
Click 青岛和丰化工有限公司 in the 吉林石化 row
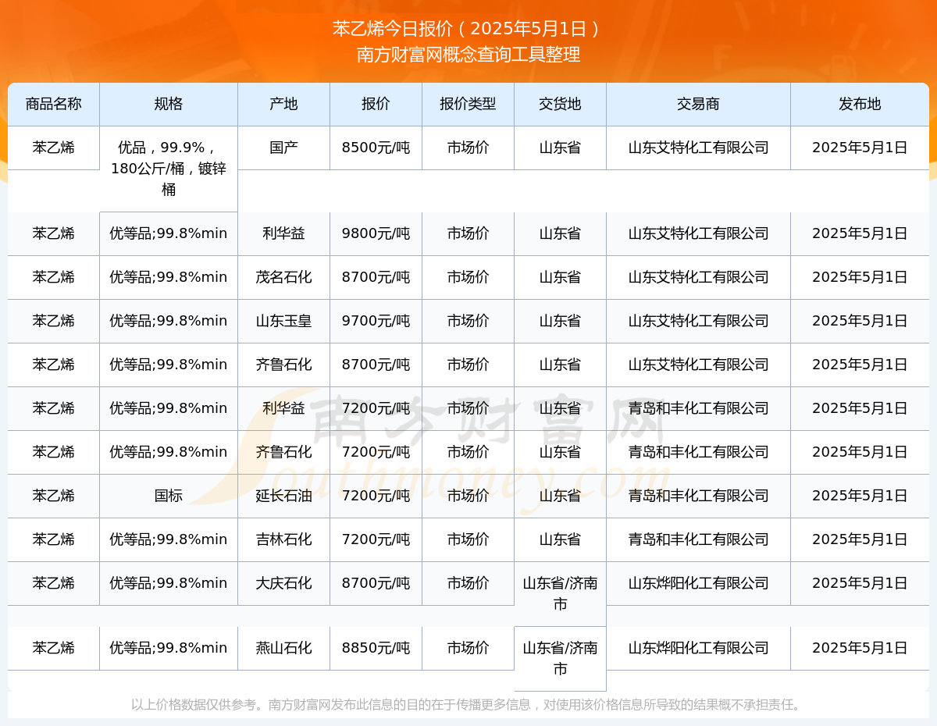point(698,539)
